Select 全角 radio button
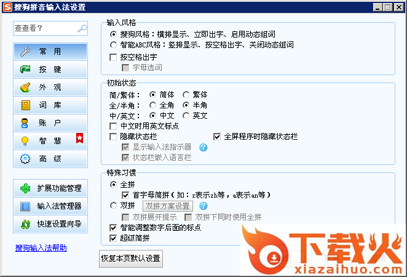Screen dimensions: 407x277 click(x=152, y=105)
